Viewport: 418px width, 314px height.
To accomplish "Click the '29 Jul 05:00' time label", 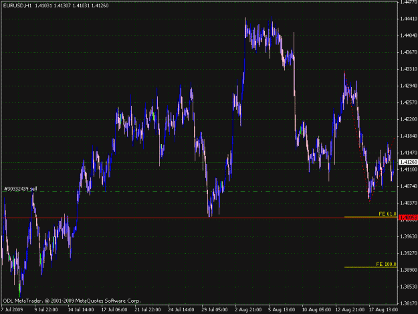I will (x=215, y=310).
